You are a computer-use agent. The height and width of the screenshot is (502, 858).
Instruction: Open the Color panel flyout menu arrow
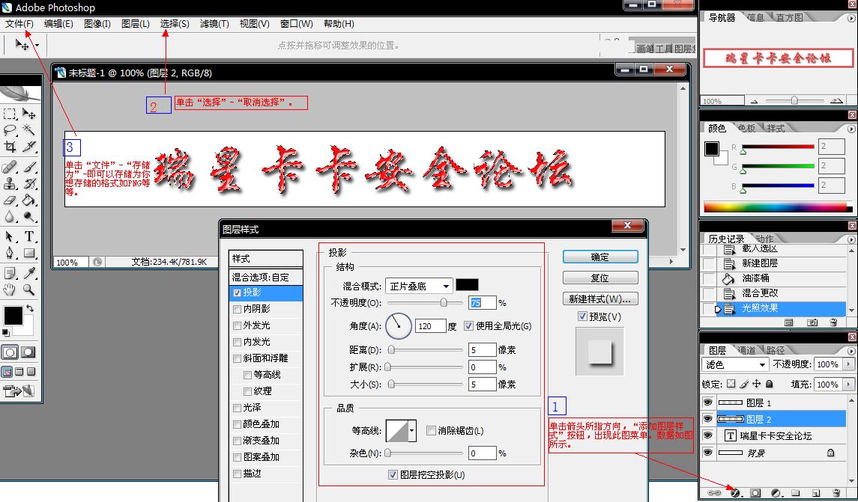click(x=851, y=129)
